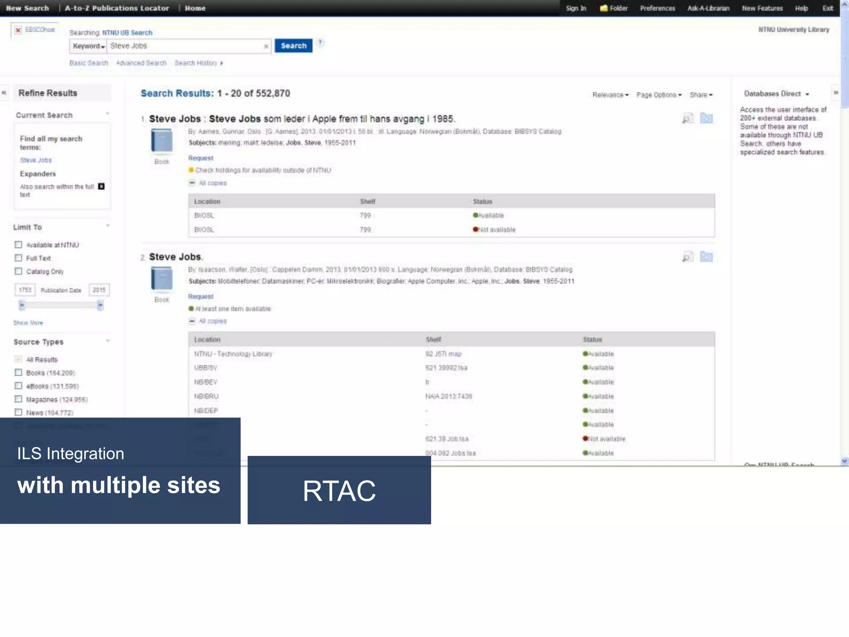Click Sign In
Screen dimensions: 849x637
(x=576, y=8)
